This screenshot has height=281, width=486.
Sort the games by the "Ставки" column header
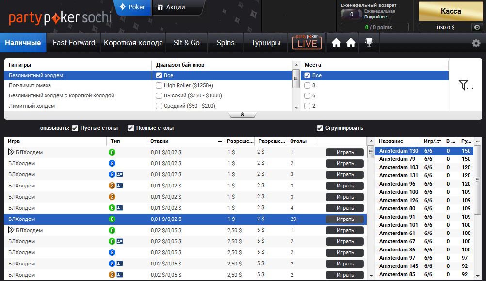(184, 141)
